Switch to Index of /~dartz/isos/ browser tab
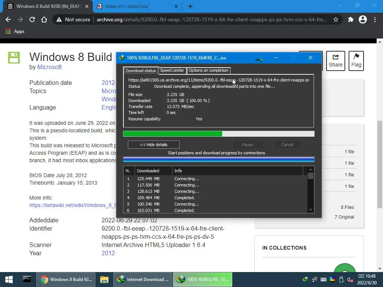 coord(137,6)
